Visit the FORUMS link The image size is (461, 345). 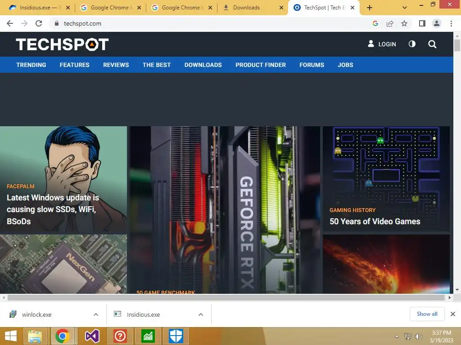pyautogui.click(x=312, y=65)
